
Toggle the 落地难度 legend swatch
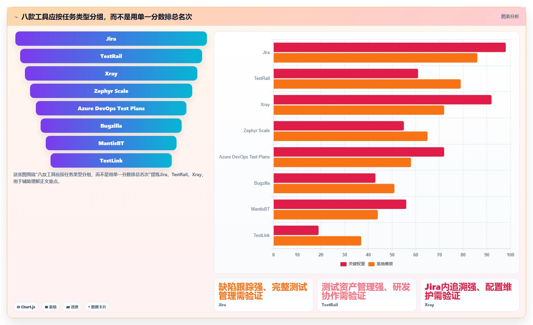(371, 264)
